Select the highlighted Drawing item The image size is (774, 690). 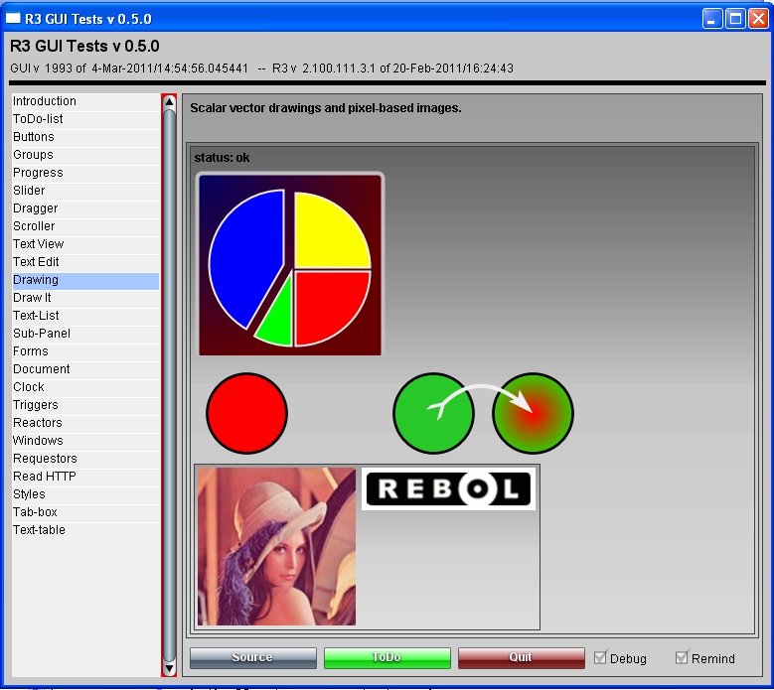point(85,280)
